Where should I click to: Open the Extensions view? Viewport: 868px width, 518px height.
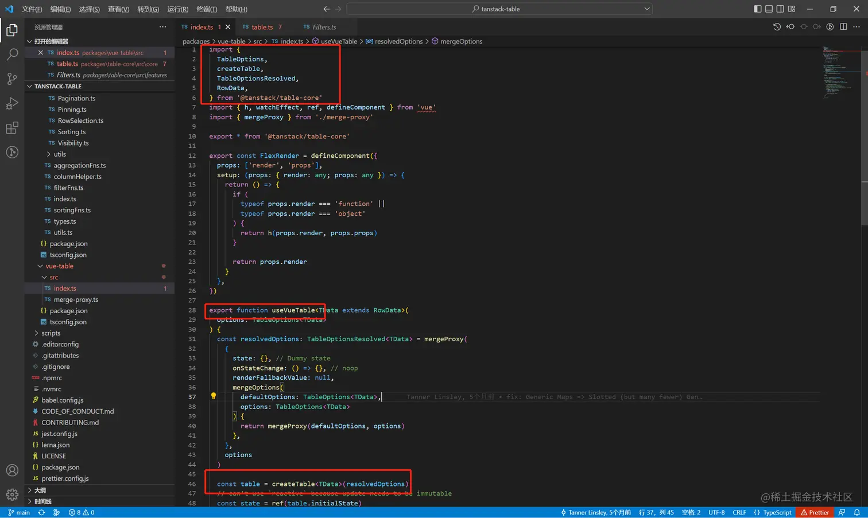pos(12,128)
